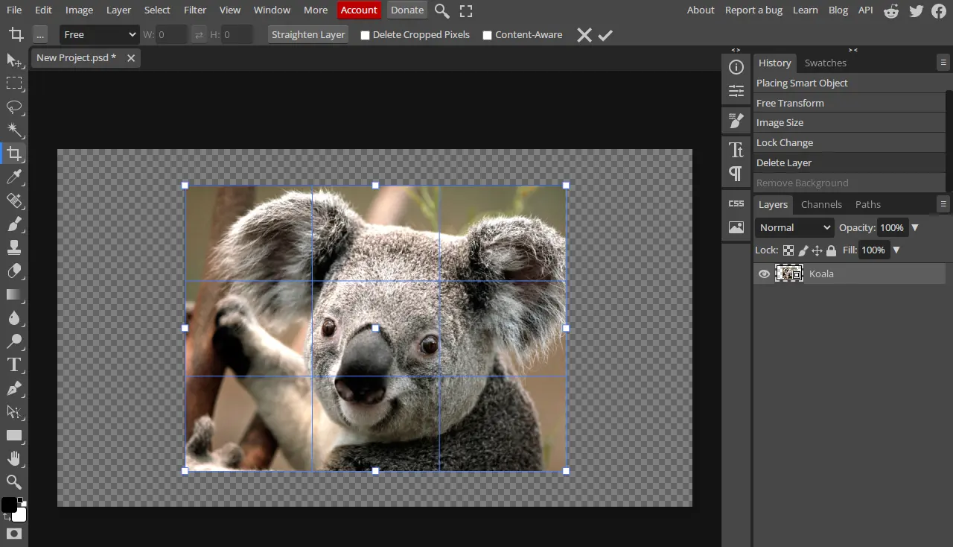Select the Lasso tool
Viewport: 953px width, 547px height.
[14, 107]
